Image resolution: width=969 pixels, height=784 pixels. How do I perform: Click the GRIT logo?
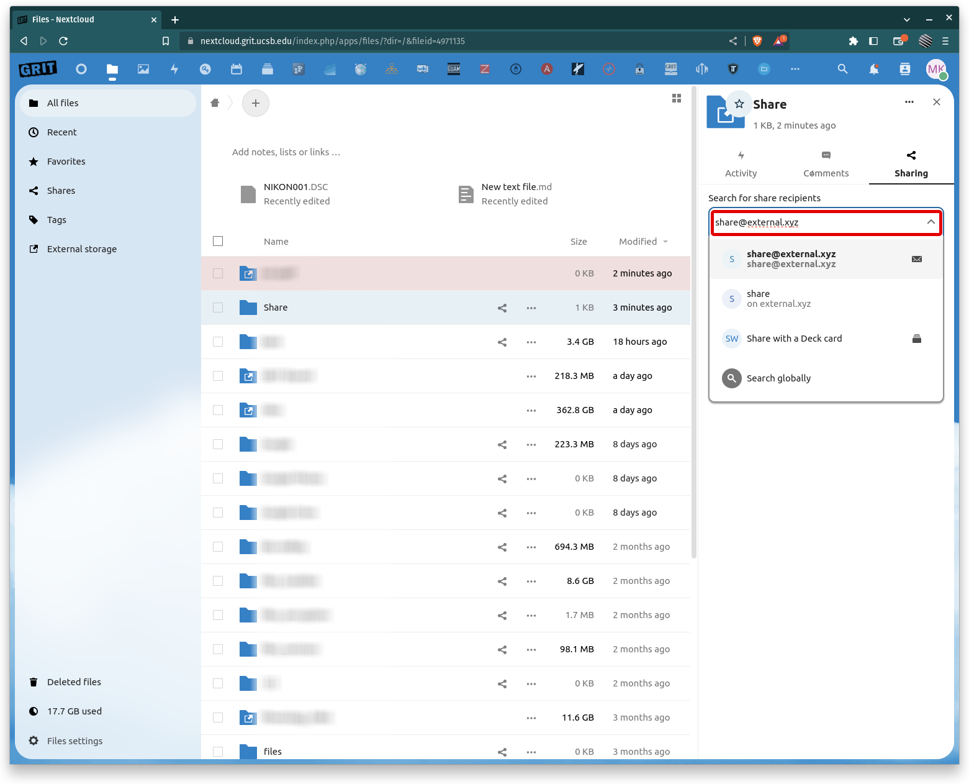click(38, 68)
